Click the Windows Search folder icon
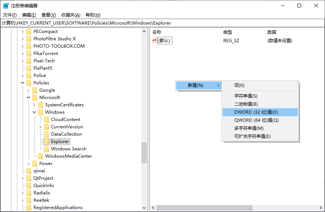Screen dimensions: 325x212 (46, 149)
